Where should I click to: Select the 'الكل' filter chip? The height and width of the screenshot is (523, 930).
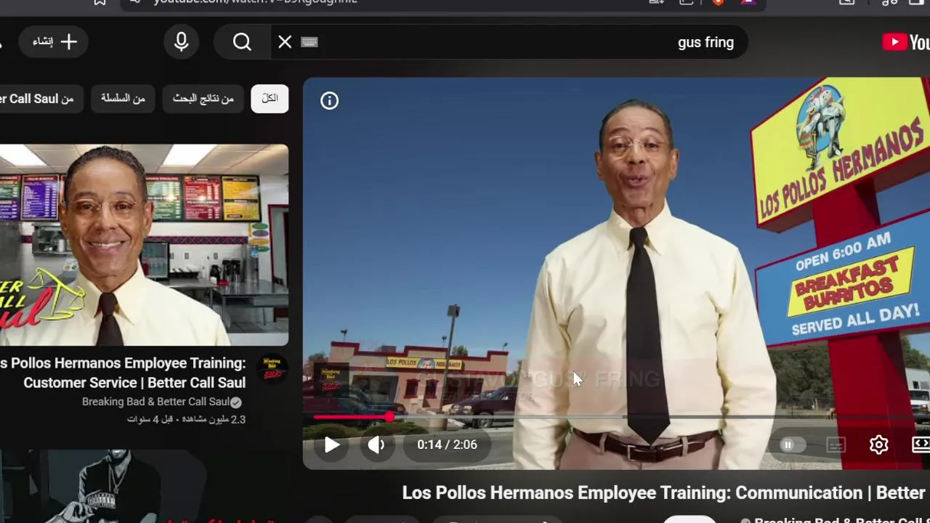coord(270,98)
